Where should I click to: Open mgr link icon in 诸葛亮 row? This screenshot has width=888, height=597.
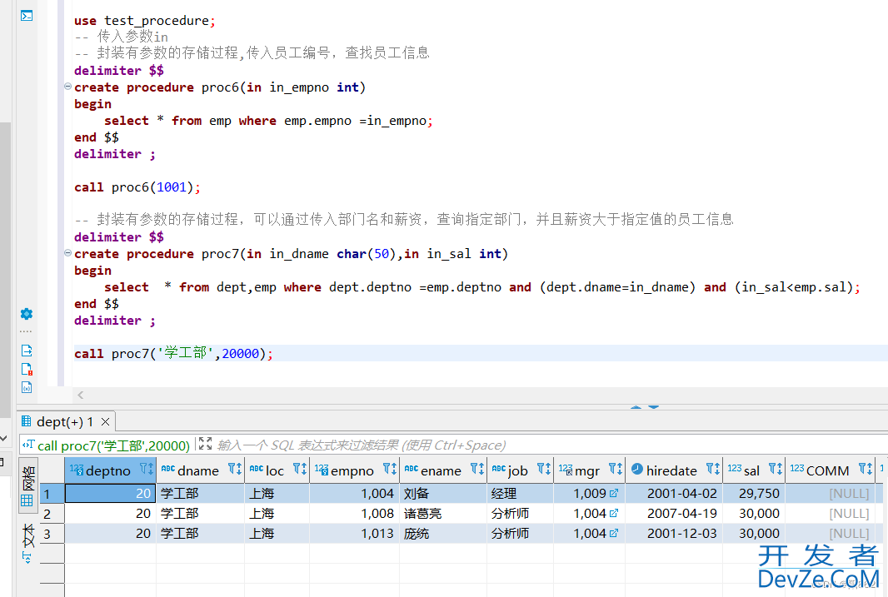[x=613, y=513]
